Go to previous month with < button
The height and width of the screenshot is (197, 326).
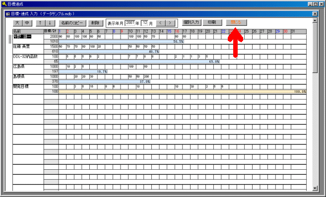point(161,23)
